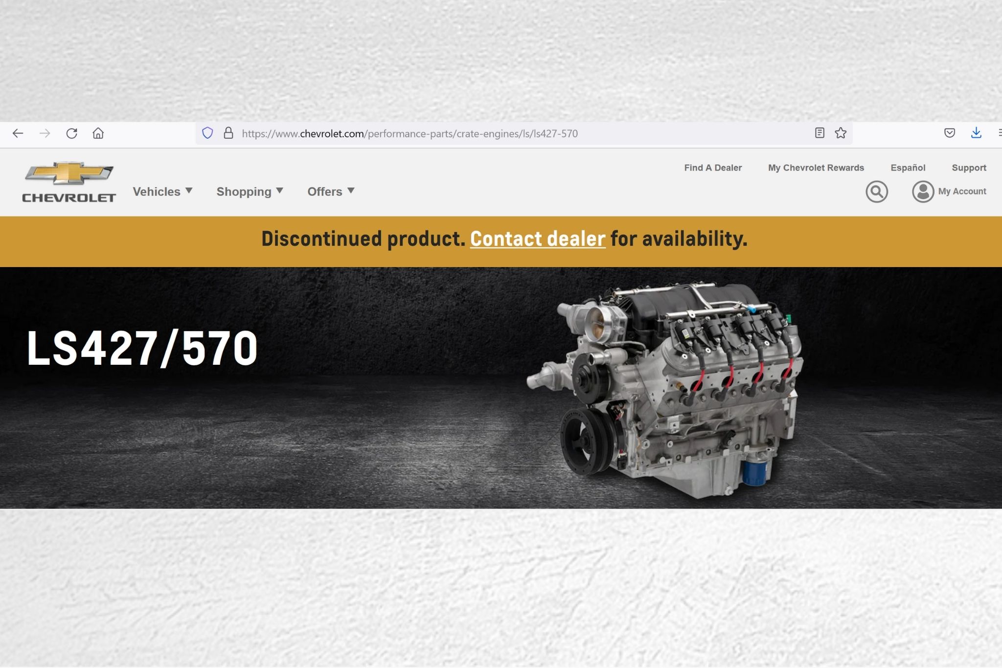Open My Chevrolet Rewards
The width and height of the screenshot is (1002, 668).
coord(816,168)
